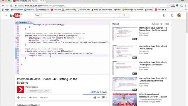Viewport: 188px width, 106px height.
Task: Click the subscription notification settings icon
Action: tap(41, 91)
